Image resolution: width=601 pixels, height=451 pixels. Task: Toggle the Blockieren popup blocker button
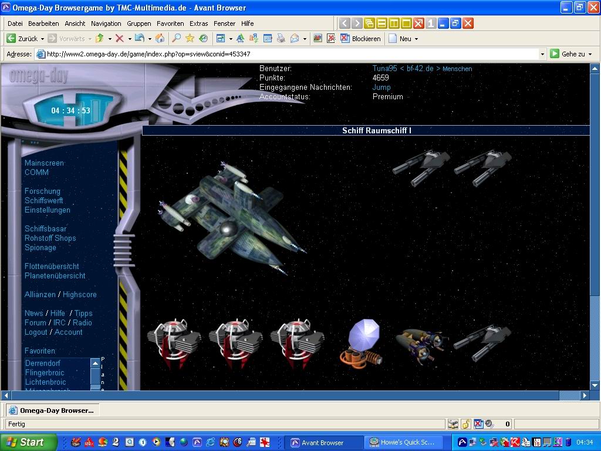pos(361,38)
